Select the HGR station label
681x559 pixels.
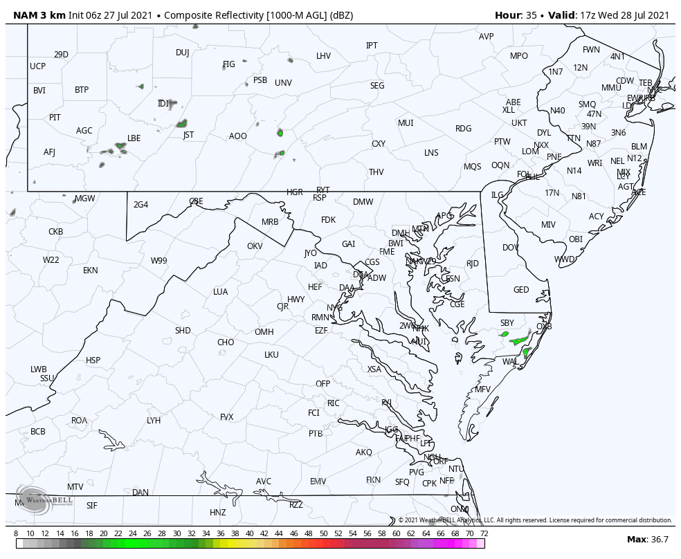pos(294,192)
